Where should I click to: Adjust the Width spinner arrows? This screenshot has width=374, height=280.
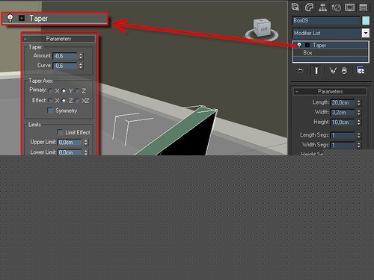359,112
